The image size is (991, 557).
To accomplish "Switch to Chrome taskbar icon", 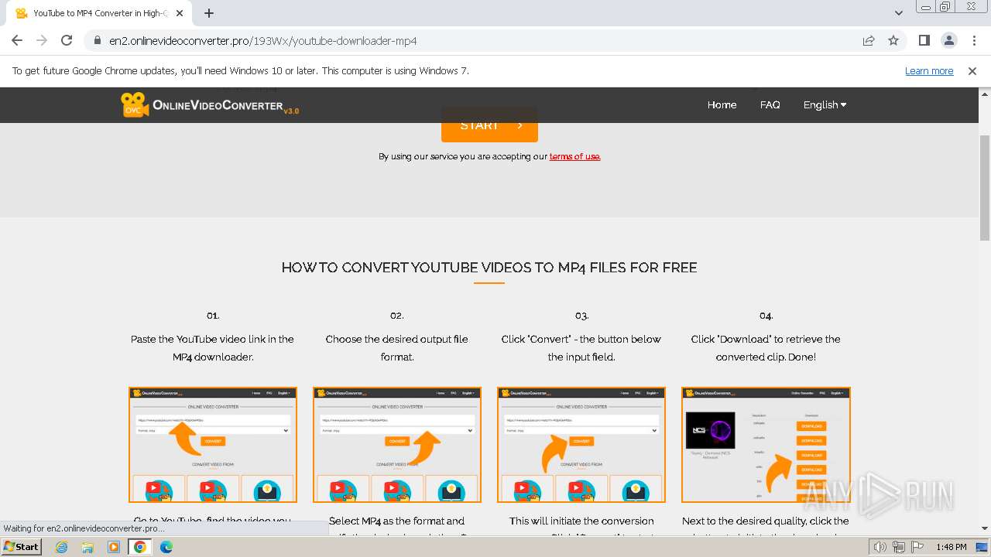I will pos(140,547).
